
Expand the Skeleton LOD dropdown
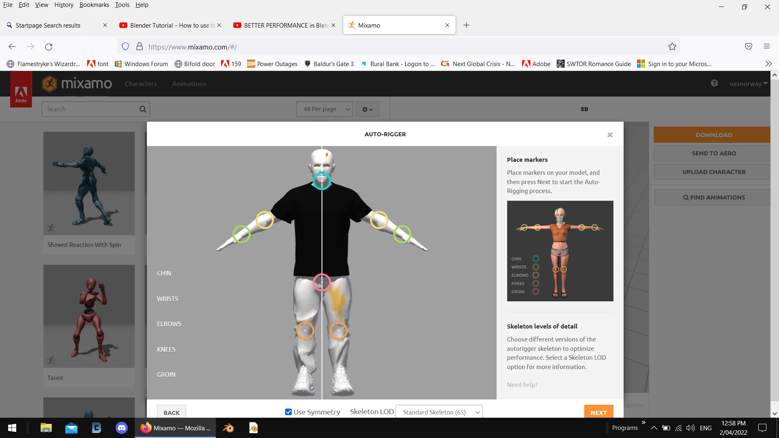439,412
